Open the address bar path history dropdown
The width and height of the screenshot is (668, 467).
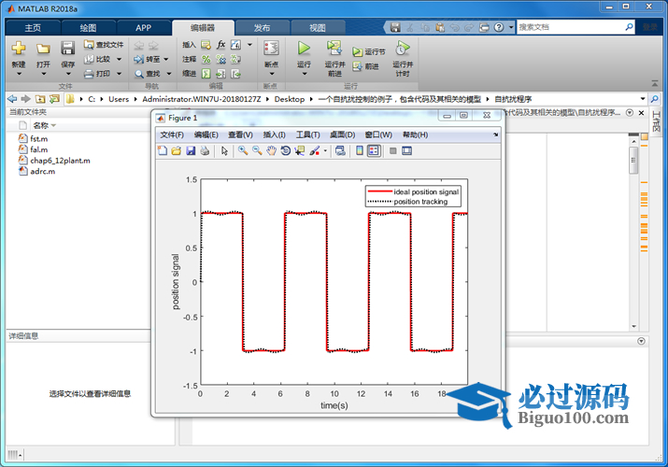643,99
